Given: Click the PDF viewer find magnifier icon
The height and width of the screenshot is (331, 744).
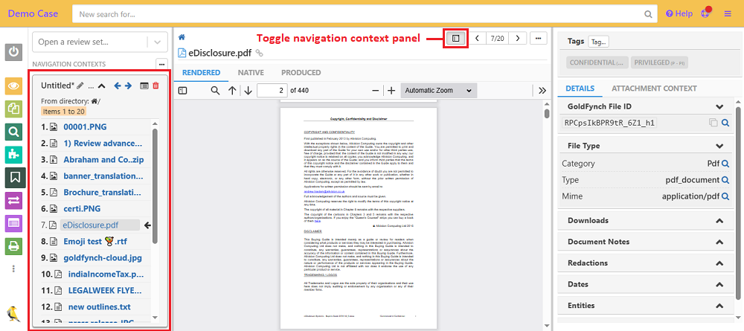Looking at the screenshot, I should click(x=215, y=91).
